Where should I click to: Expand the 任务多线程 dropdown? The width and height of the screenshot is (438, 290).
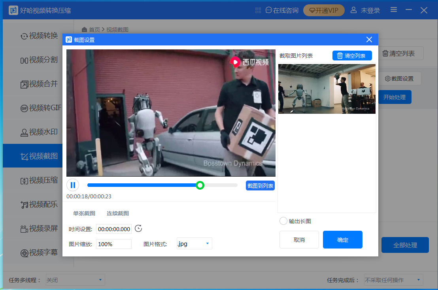tap(75, 280)
